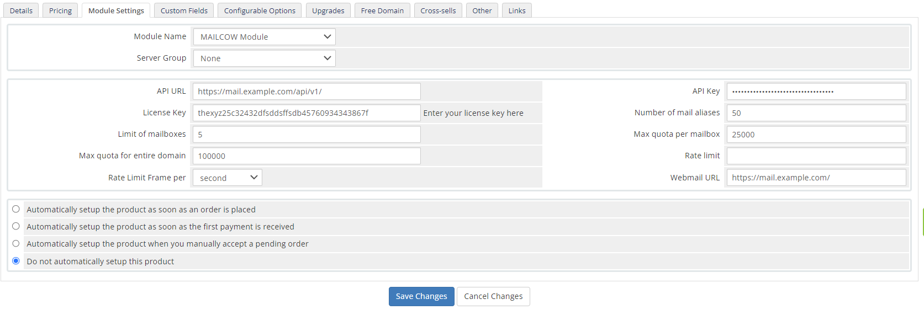Open the Server Group dropdown
Image resolution: width=924 pixels, height=315 pixels.
[264, 58]
